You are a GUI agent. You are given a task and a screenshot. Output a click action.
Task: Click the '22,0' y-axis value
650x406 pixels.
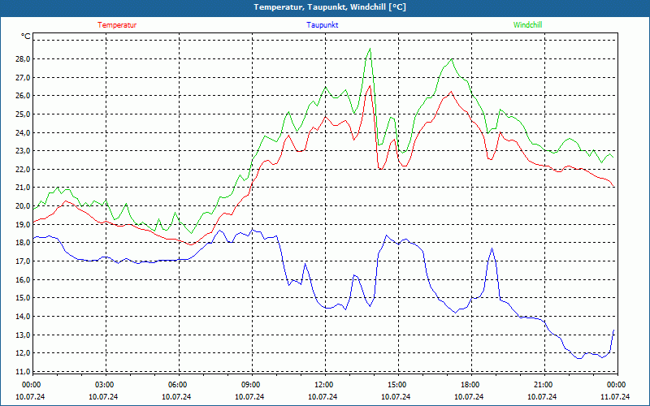[x=23, y=169]
